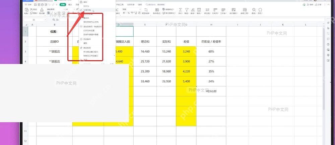Viewport: 335px width, 145px height.
Task: Click the cell with value 28,060
Action: point(166,81)
